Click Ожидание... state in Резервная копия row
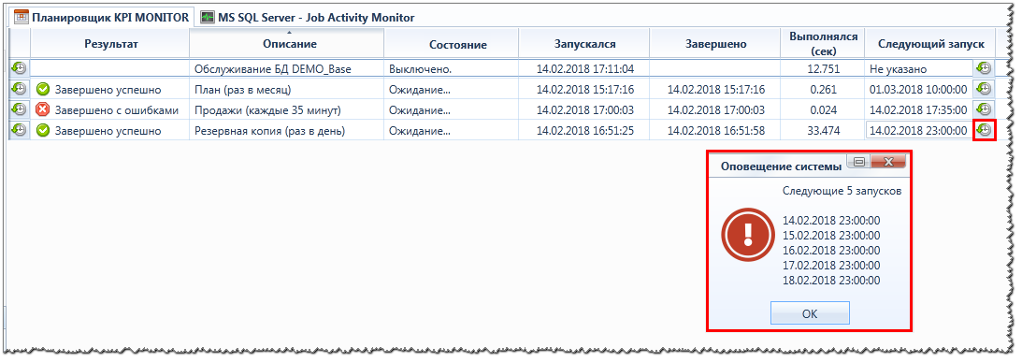The width and height of the screenshot is (1022, 362). click(x=452, y=131)
